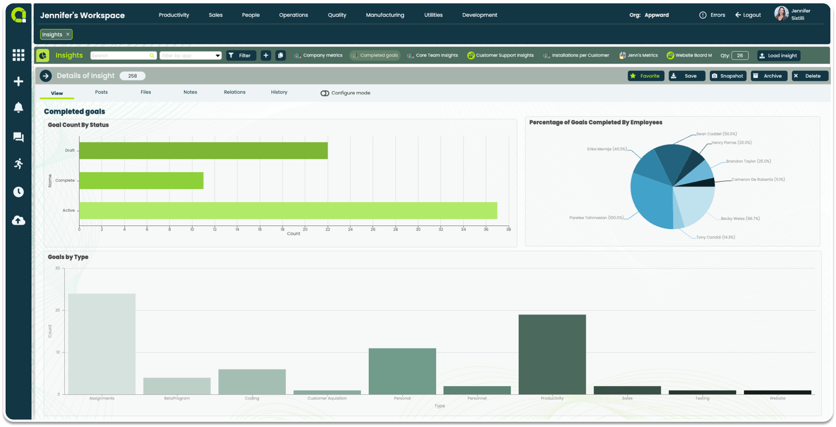Click the Save button
836x427 pixels.
coord(687,76)
